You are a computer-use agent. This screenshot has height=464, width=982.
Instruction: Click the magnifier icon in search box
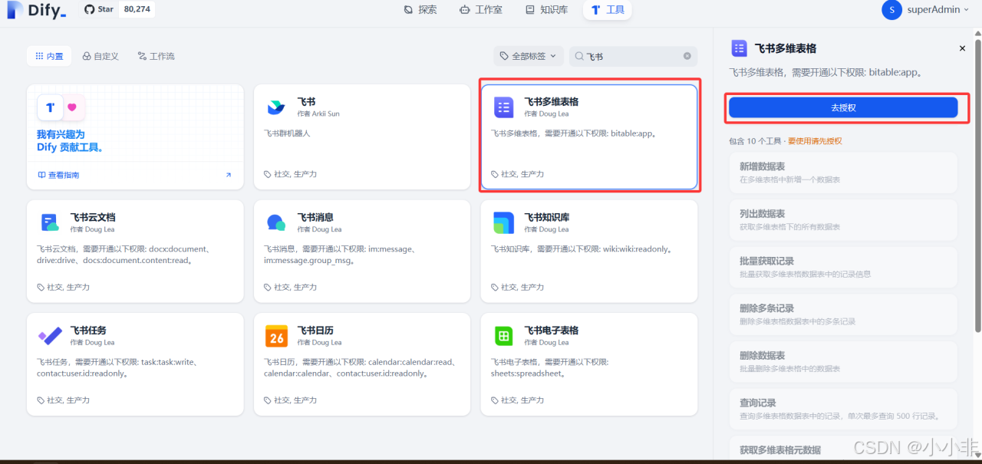pyautogui.click(x=580, y=56)
